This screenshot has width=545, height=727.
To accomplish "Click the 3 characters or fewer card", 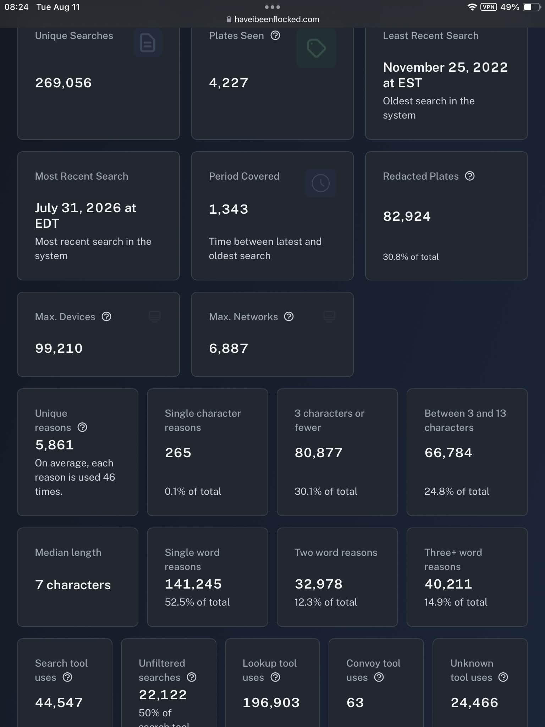I will 337,452.
